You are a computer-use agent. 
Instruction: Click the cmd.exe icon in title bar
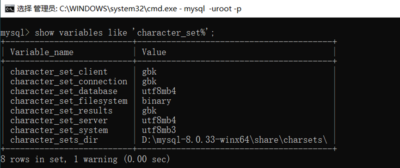coord(10,9)
